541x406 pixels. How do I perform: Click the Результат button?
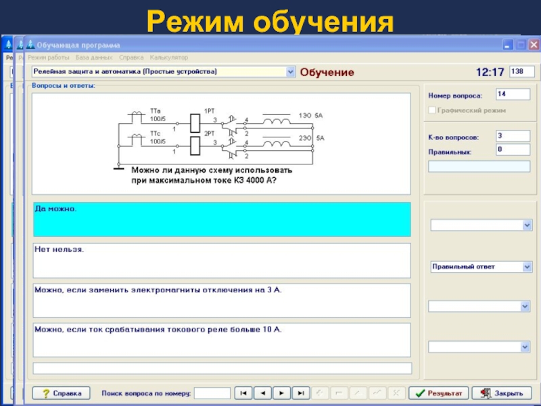click(x=438, y=393)
